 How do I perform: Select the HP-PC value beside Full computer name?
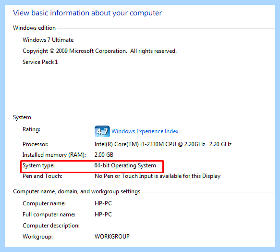103,214
